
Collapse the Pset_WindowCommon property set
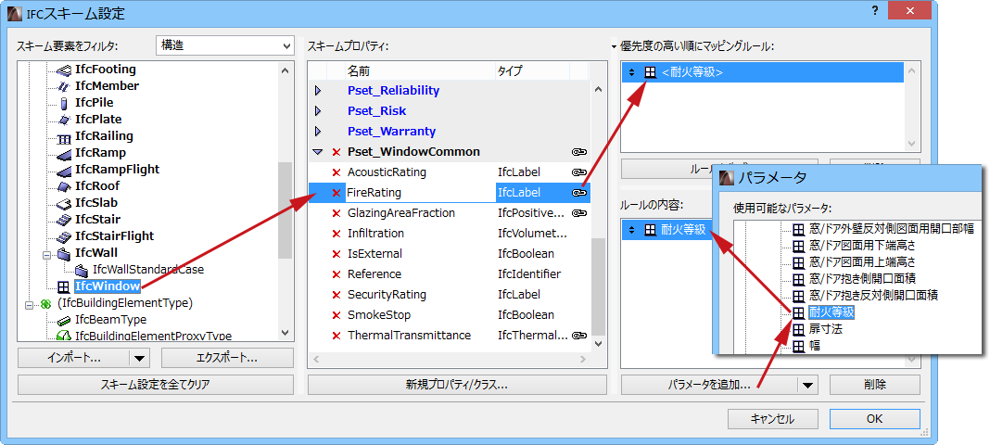pyautogui.click(x=318, y=152)
